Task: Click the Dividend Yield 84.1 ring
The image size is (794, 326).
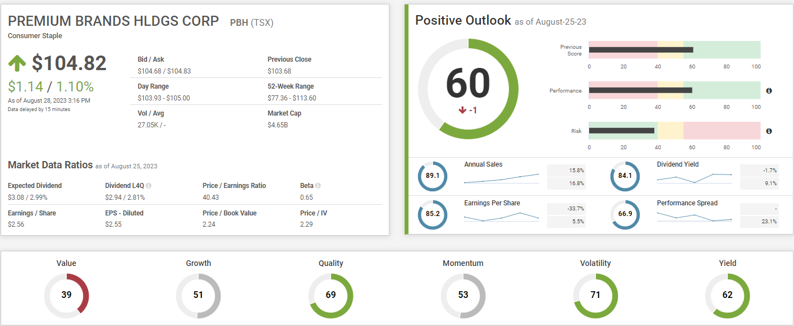Action: pyautogui.click(x=625, y=176)
